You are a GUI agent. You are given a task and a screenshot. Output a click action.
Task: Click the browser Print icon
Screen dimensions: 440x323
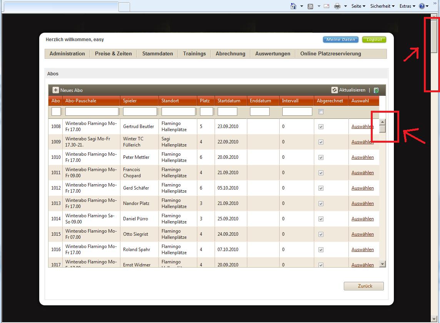tap(337, 6)
